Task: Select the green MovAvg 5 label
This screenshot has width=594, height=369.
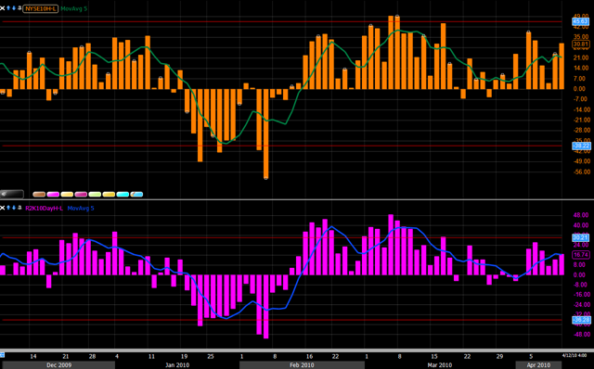Action: coord(74,8)
